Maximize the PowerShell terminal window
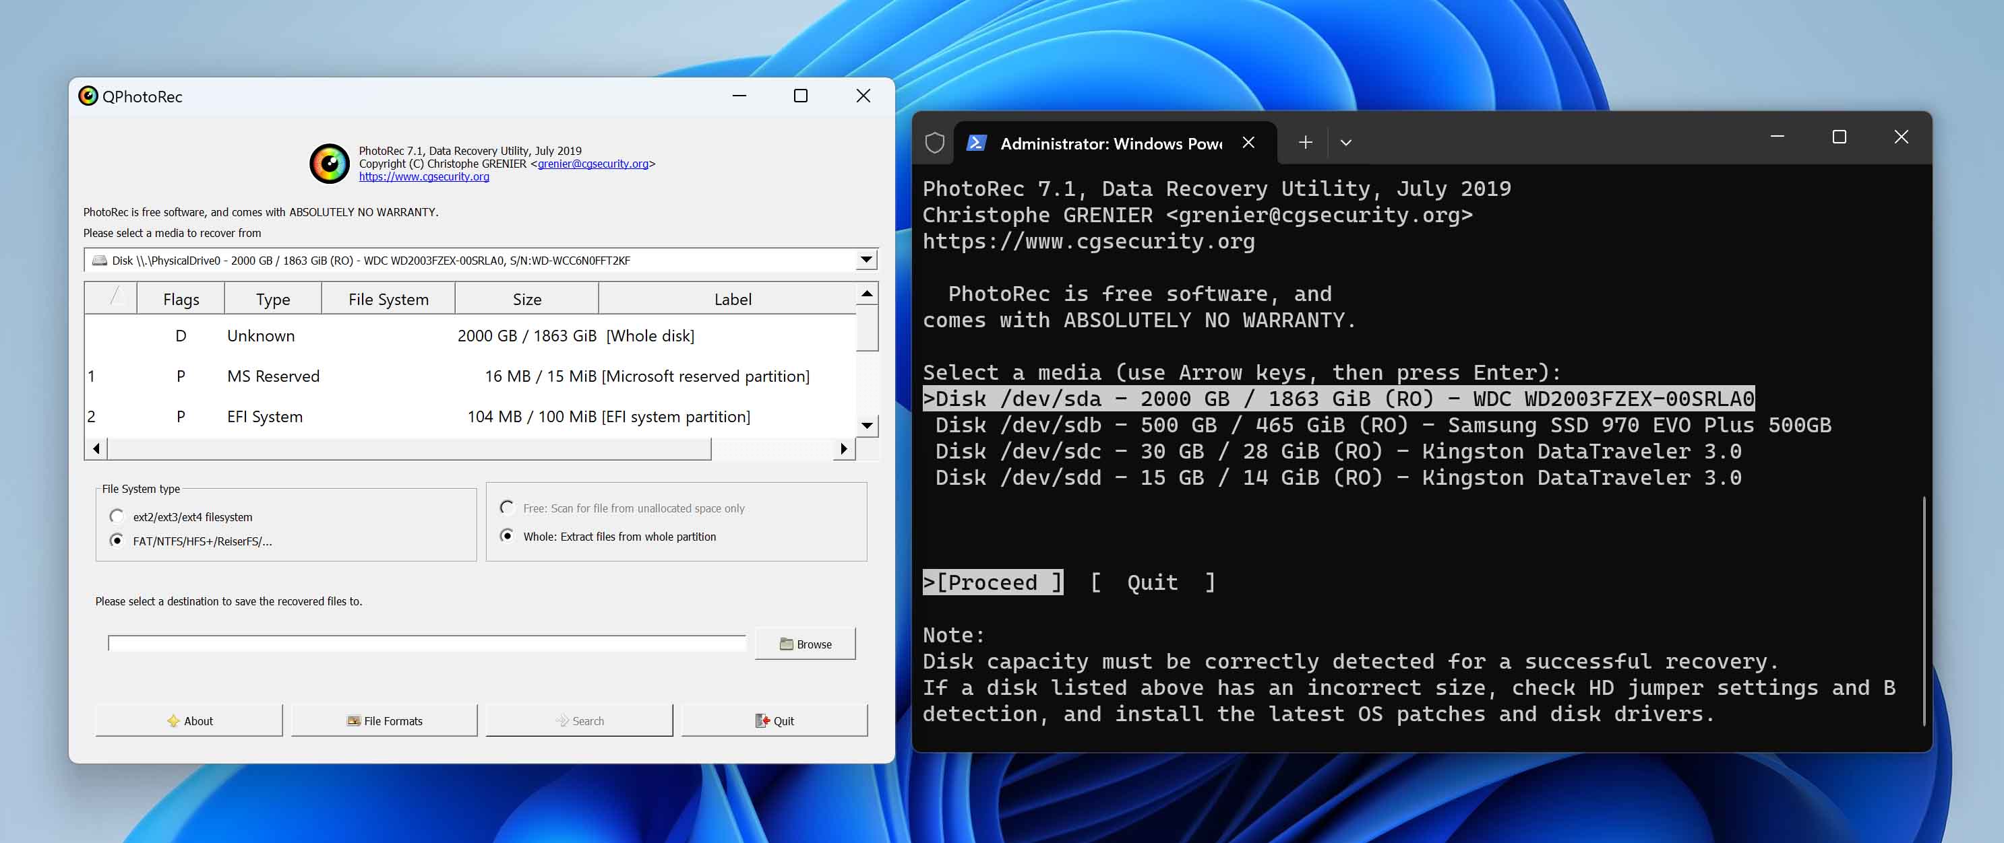Image resolution: width=2004 pixels, height=843 pixels. tap(1839, 137)
